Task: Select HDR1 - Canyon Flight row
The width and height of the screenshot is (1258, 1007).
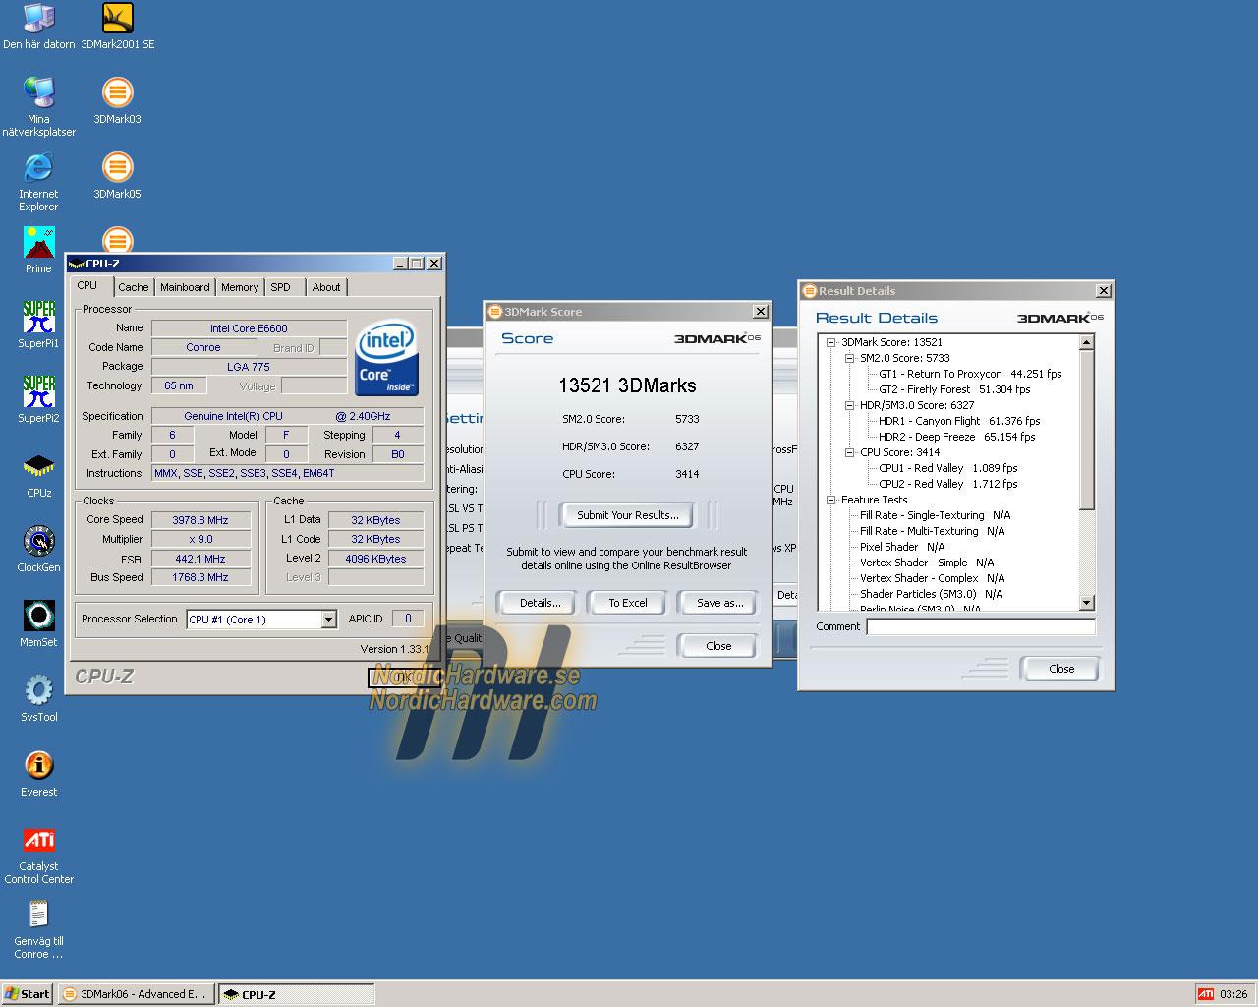Action: [x=959, y=421]
